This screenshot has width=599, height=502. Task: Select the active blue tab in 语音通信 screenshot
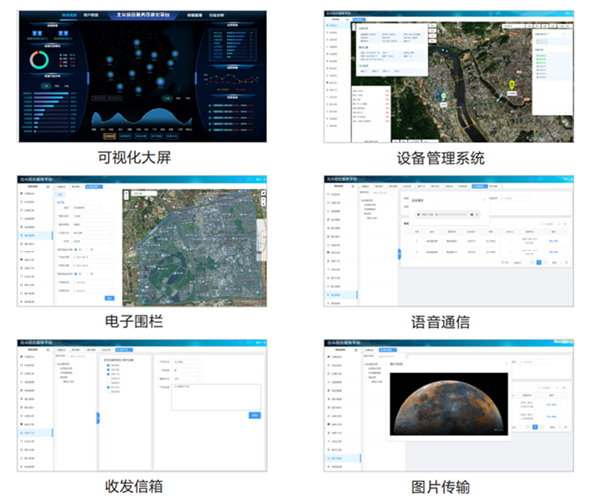(480, 186)
